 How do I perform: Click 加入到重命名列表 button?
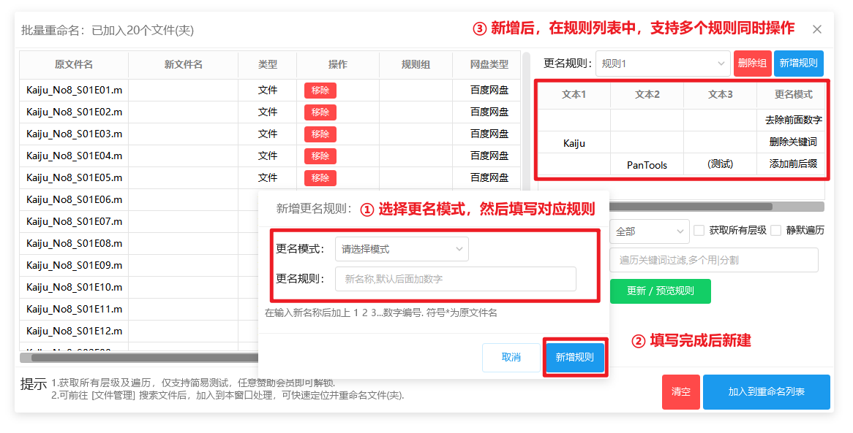pyautogui.click(x=766, y=392)
